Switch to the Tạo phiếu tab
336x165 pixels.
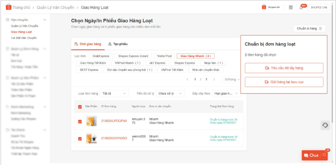click(118, 44)
